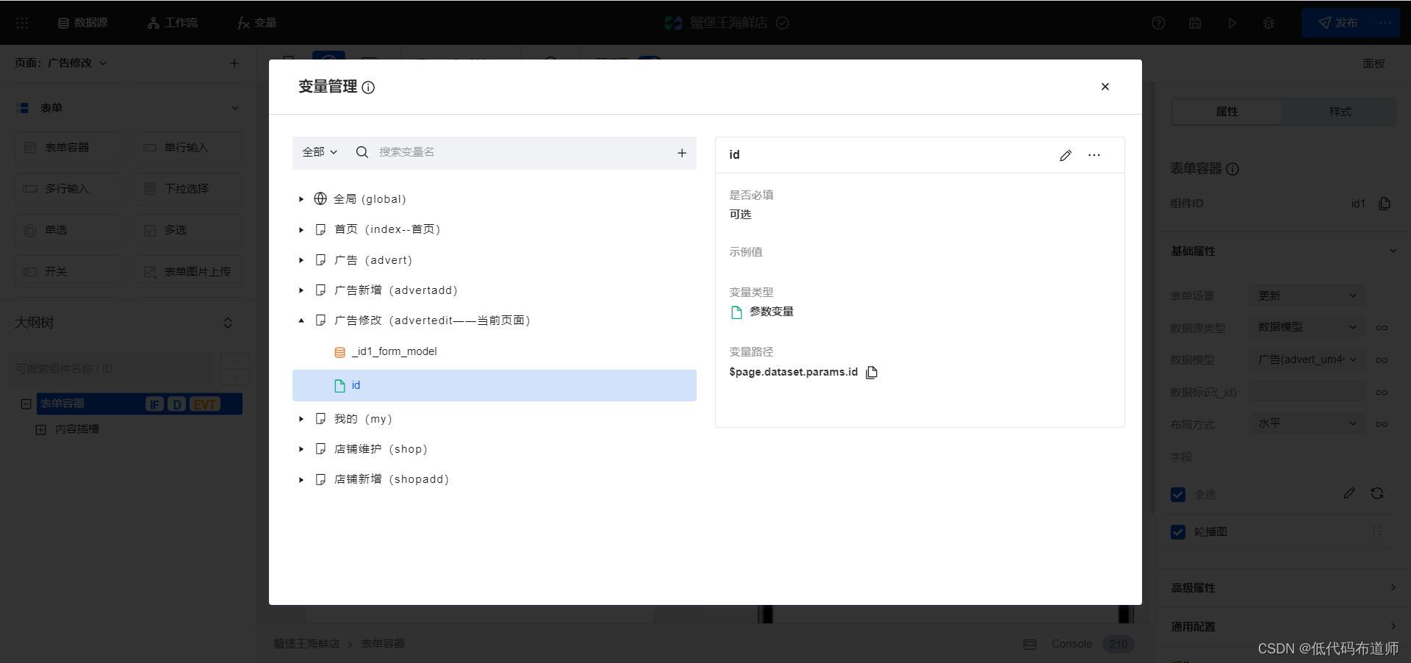Open the 布局方式 dropdown showing 水平
This screenshot has height=663, width=1411.
point(1307,423)
